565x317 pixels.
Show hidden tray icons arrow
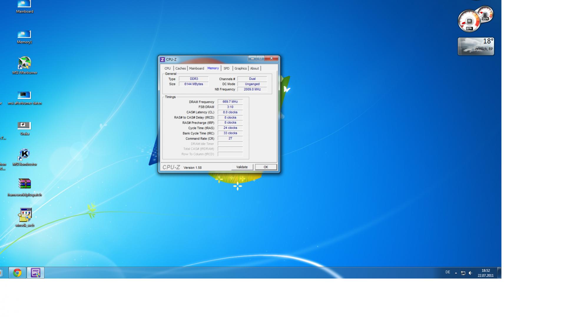456,273
